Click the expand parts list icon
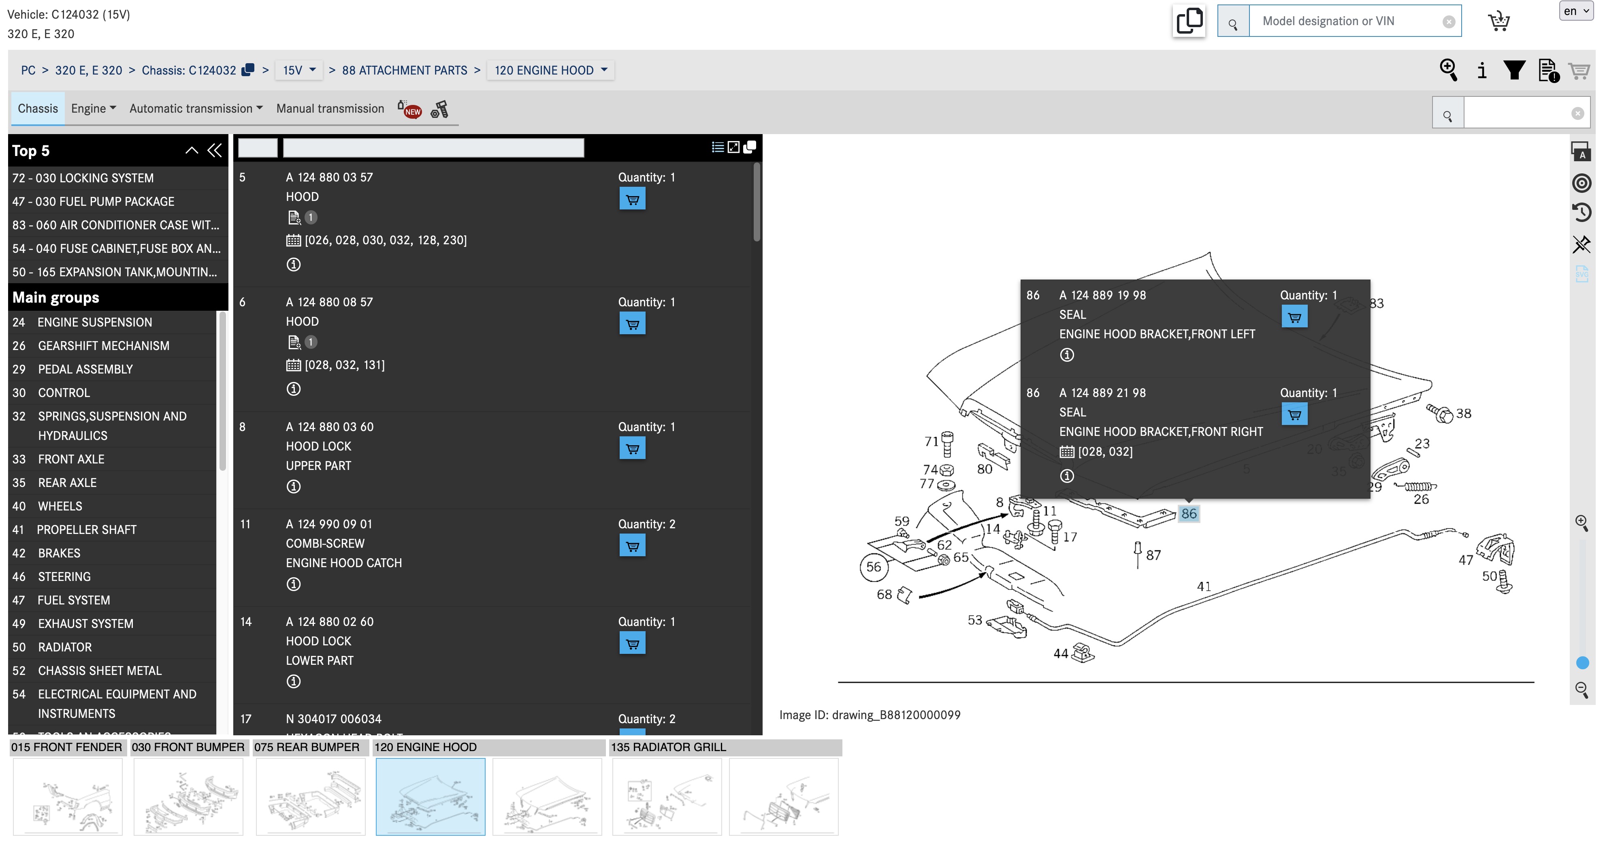The width and height of the screenshot is (1603, 854). tap(734, 147)
